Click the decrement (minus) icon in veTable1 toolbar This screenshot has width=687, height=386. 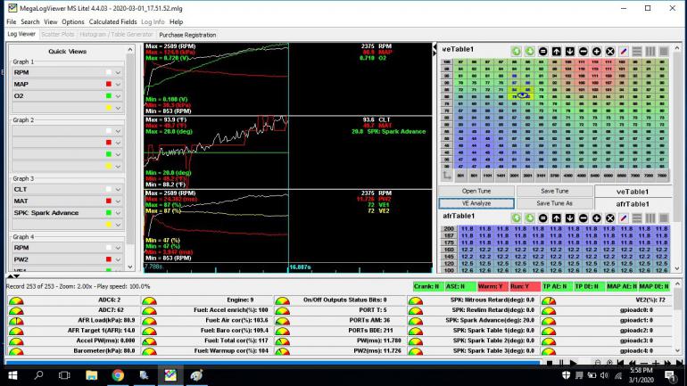[x=583, y=52]
